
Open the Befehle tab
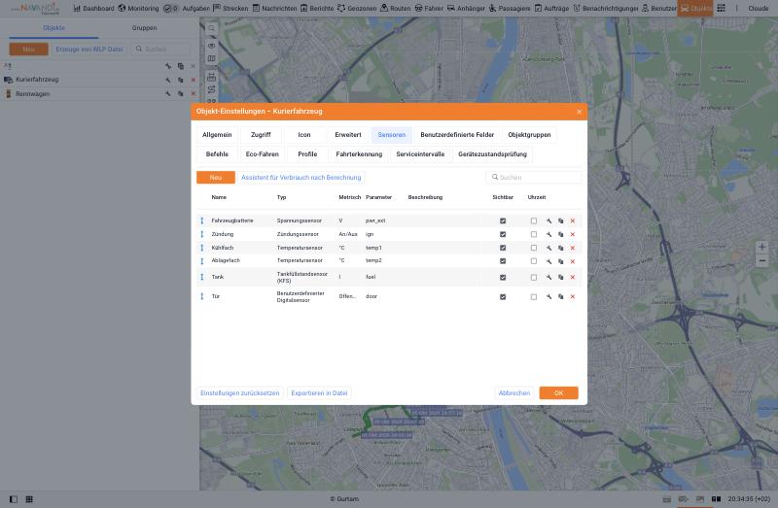[x=217, y=154]
